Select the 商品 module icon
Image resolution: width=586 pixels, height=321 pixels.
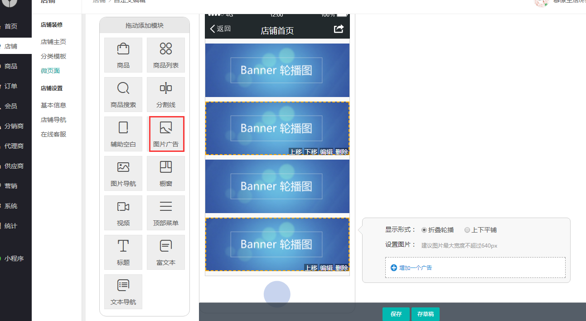point(123,54)
